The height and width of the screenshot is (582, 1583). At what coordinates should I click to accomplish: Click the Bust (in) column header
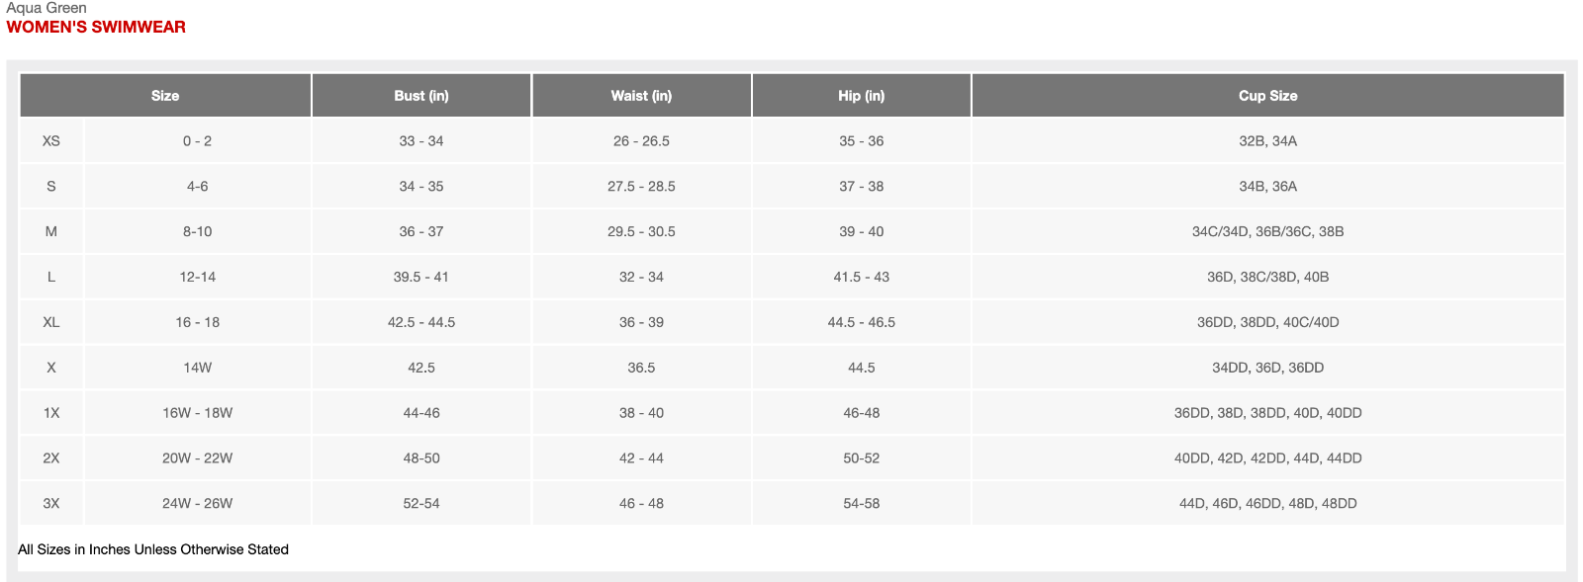point(421,96)
